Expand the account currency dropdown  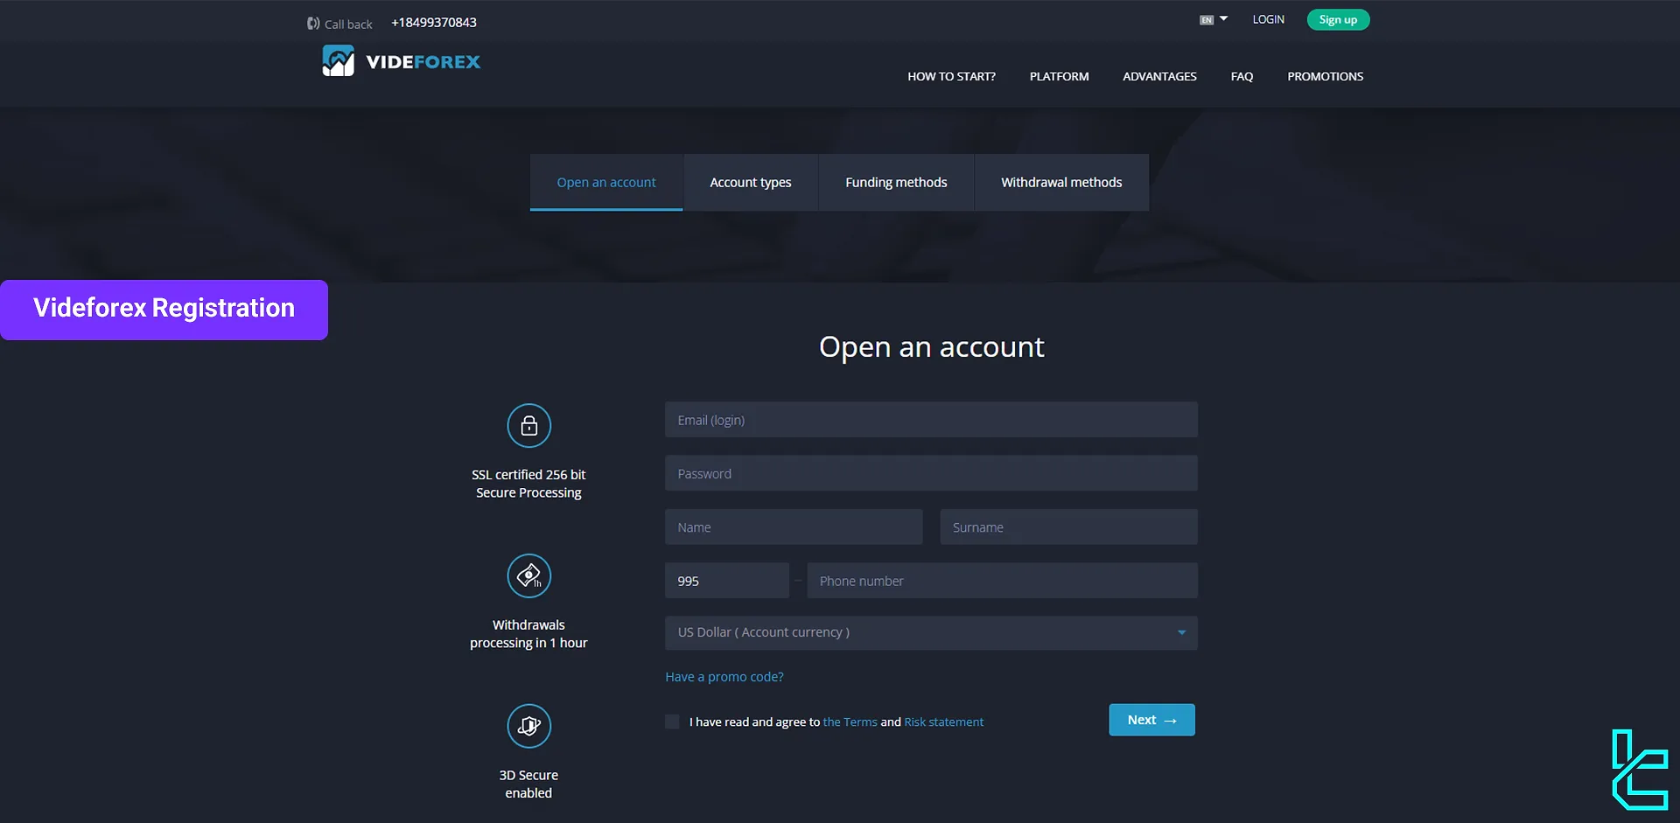pyautogui.click(x=931, y=632)
